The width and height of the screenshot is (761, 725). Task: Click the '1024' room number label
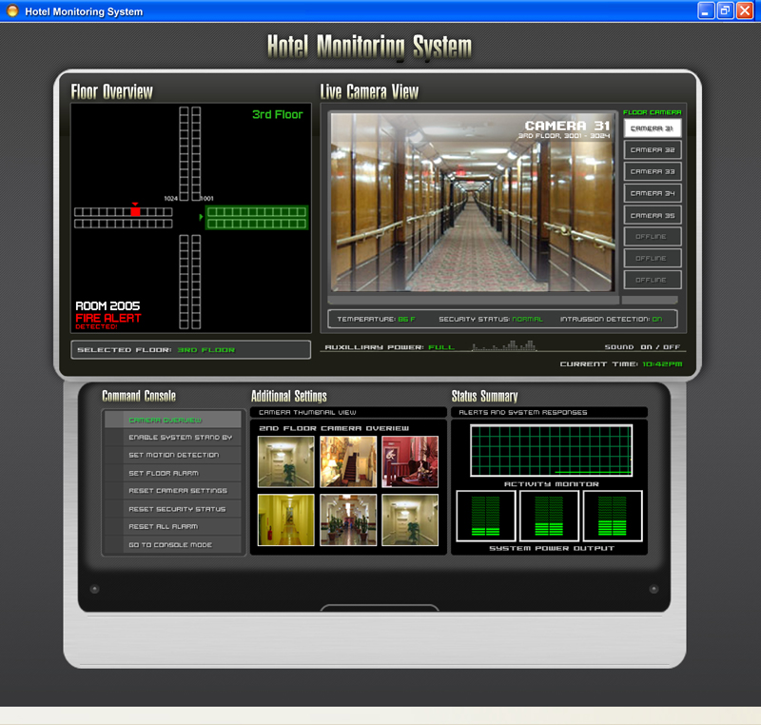171,199
